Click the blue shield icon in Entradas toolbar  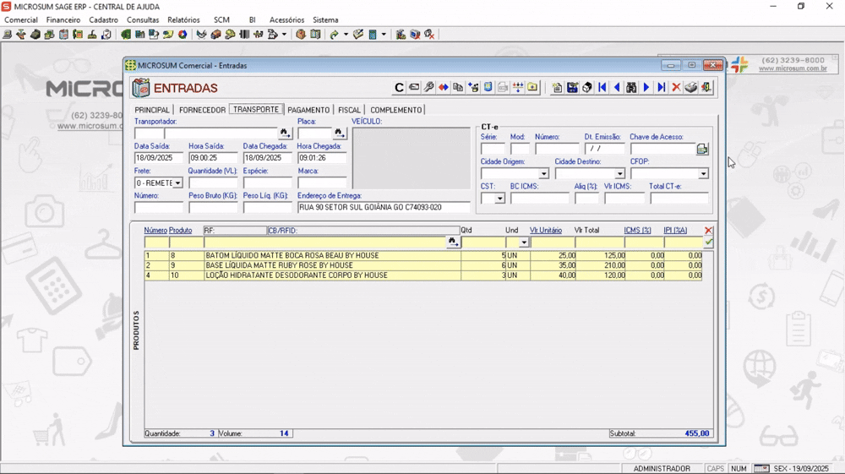pyautogui.click(x=488, y=87)
